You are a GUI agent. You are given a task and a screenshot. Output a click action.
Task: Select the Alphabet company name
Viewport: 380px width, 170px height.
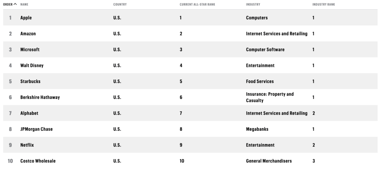point(29,113)
